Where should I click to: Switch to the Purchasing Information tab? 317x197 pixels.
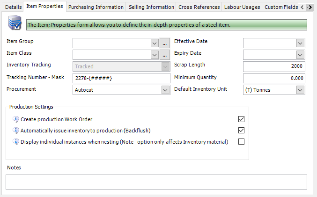(96, 7)
